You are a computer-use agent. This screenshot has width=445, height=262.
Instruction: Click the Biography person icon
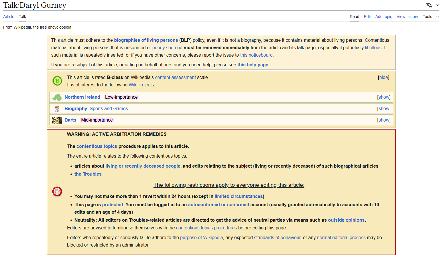click(57, 109)
